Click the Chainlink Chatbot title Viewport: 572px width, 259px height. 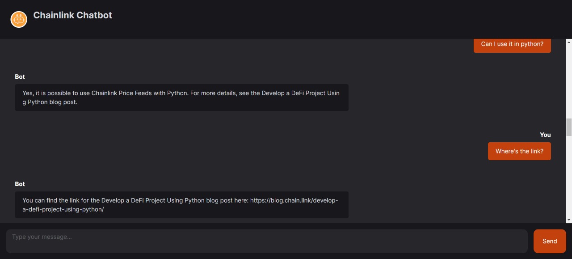pyautogui.click(x=72, y=15)
